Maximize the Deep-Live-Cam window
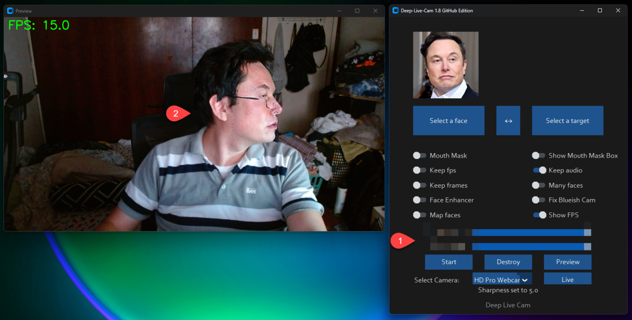This screenshot has width=632, height=320. pyautogui.click(x=600, y=10)
